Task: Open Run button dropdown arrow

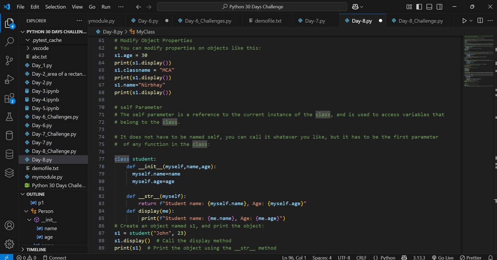Action: (471, 21)
